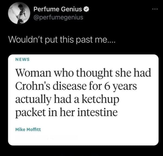Click the blue verified checkmark badge
The height and width of the screenshot is (156, 163).
pyautogui.click(x=86, y=9)
